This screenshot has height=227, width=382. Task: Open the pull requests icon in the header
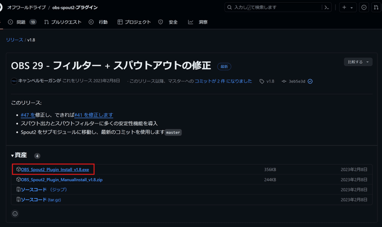pos(376,7)
